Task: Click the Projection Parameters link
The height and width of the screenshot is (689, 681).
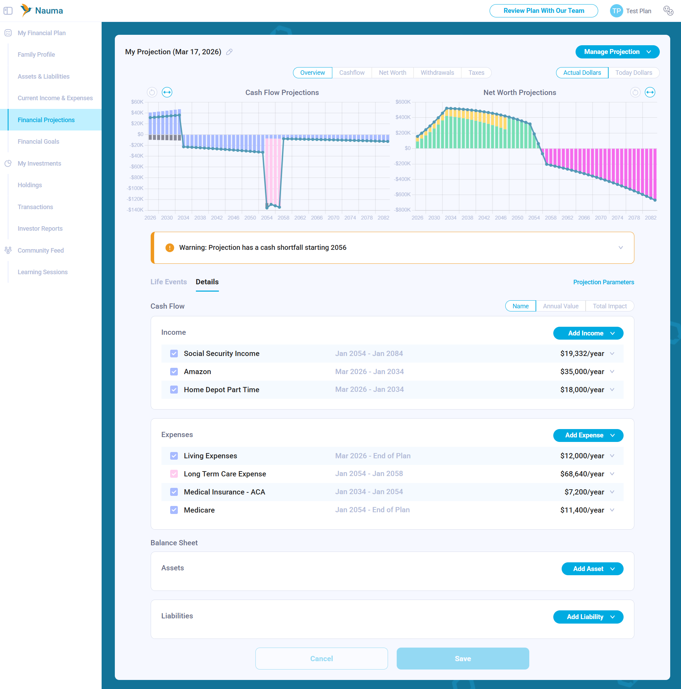Action: pyautogui.click(x=603, y=282)
